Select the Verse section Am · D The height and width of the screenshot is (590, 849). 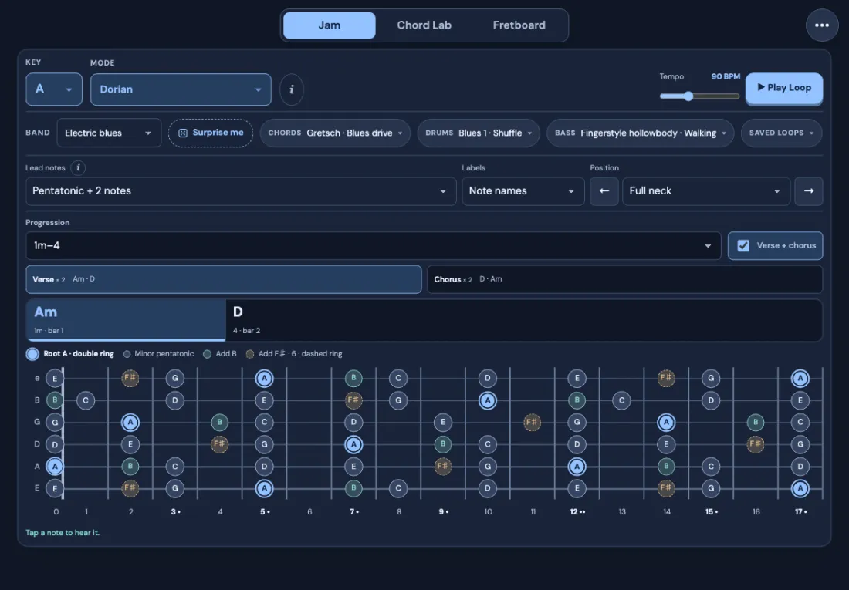[224, 279]
